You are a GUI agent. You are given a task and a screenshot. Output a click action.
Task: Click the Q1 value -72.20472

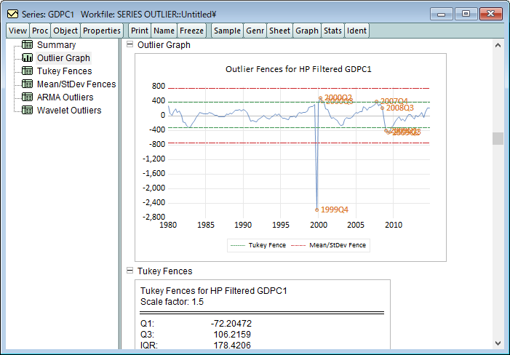tap(231, 324)
